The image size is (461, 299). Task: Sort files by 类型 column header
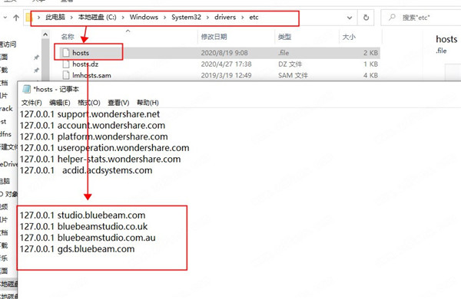tap(284, 37)
